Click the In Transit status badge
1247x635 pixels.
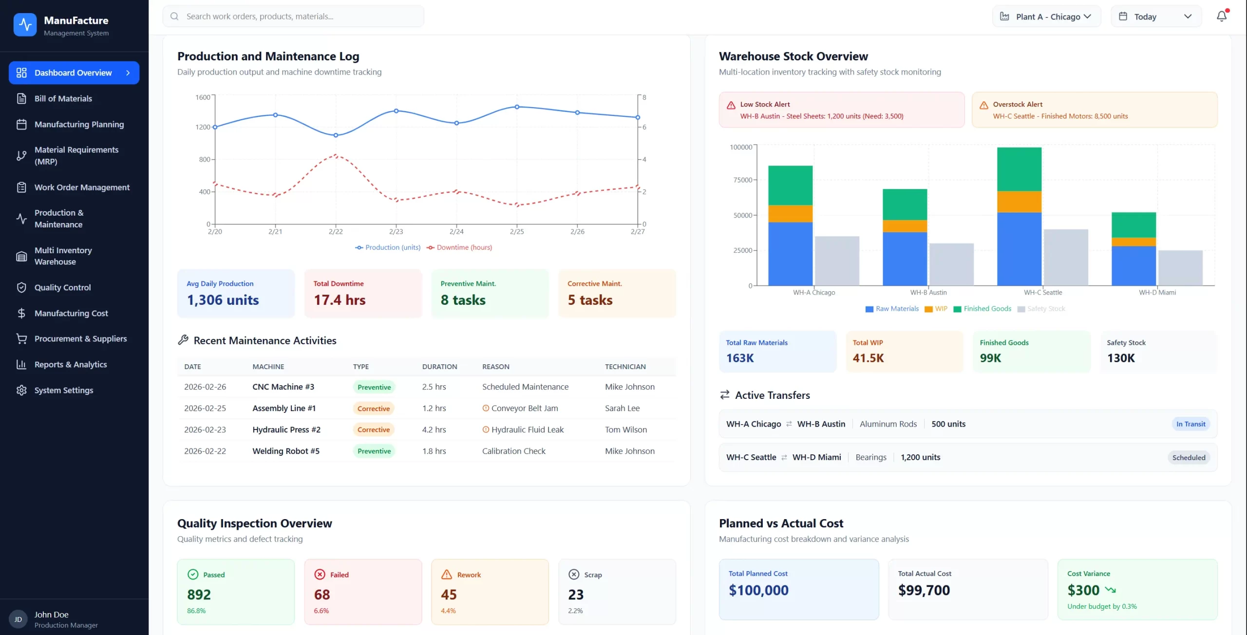click(1190, 424)
